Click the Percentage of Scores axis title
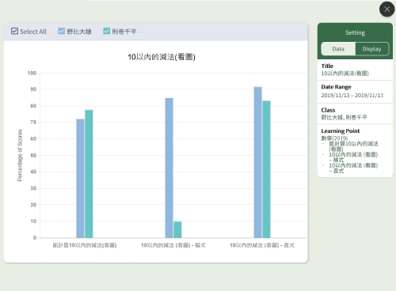The image size is (396, 291). pos(20,155)
